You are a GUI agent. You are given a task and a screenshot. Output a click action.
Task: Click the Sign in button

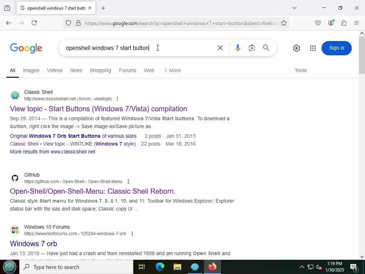click(x=336, y=48)
